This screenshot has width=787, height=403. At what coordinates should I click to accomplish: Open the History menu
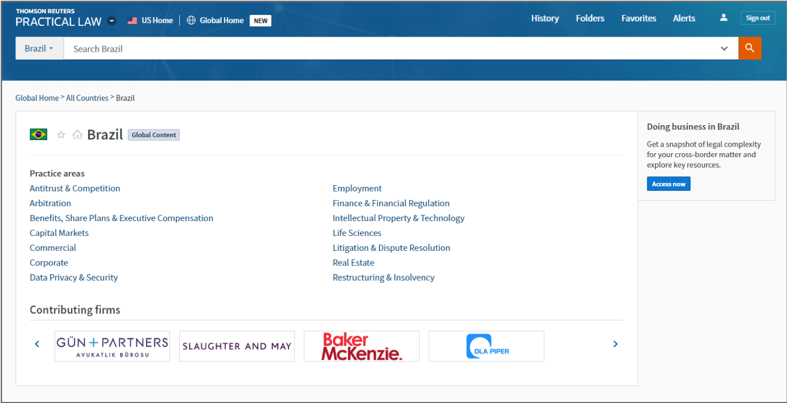(x=545, y=18)
